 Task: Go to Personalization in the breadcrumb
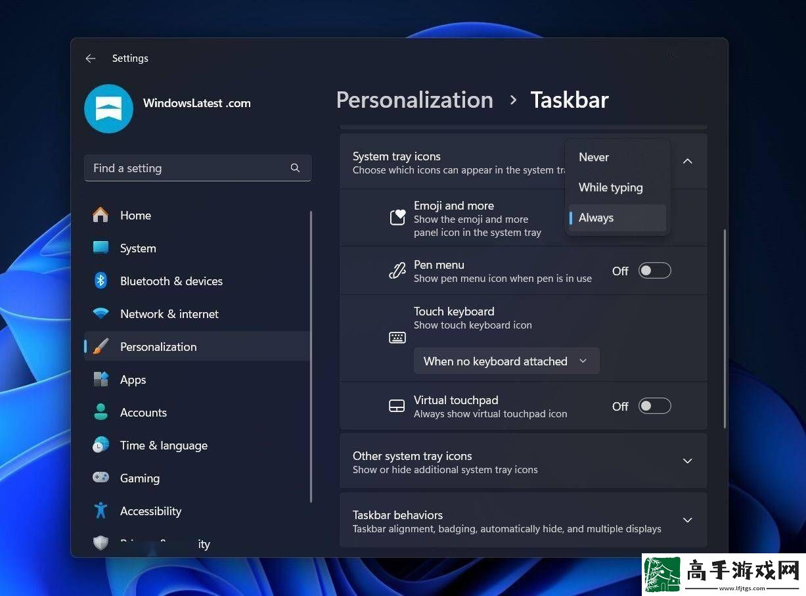tap(414, 100)
